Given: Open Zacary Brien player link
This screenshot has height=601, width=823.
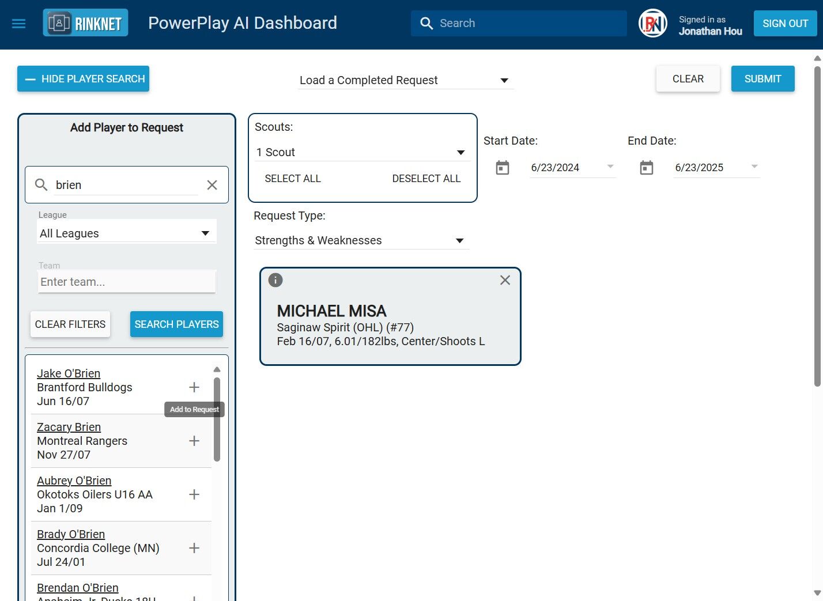Looking at the screenshot, I should 69,427.
